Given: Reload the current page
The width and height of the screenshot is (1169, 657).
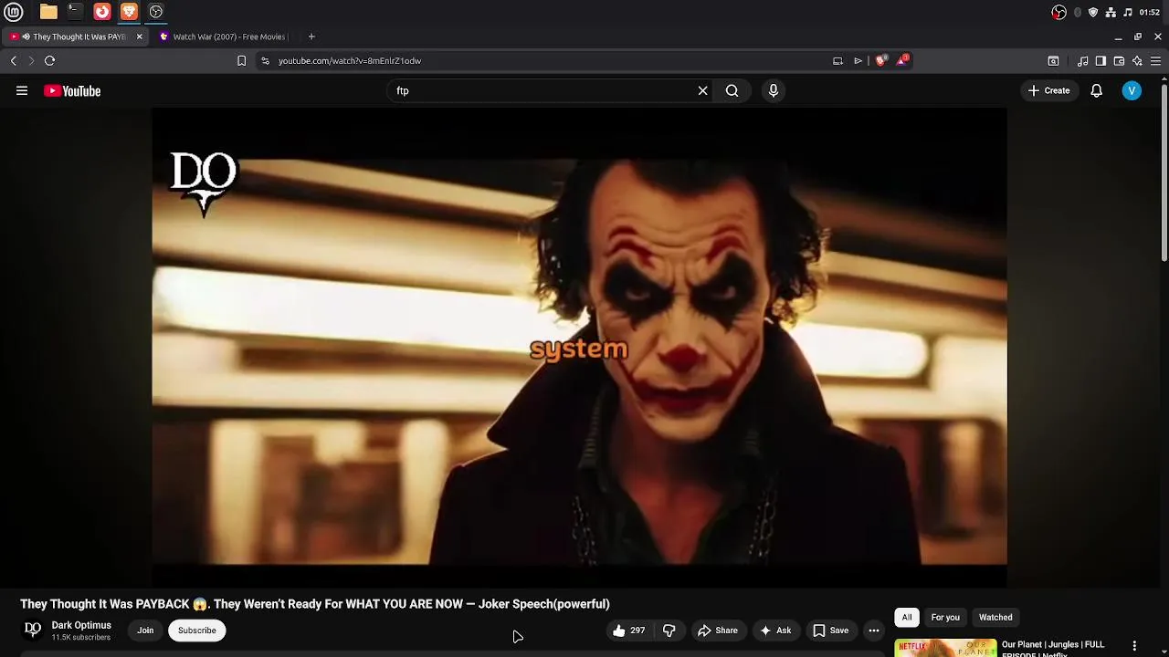Looking at the screenshot, I should pos(49,60).
